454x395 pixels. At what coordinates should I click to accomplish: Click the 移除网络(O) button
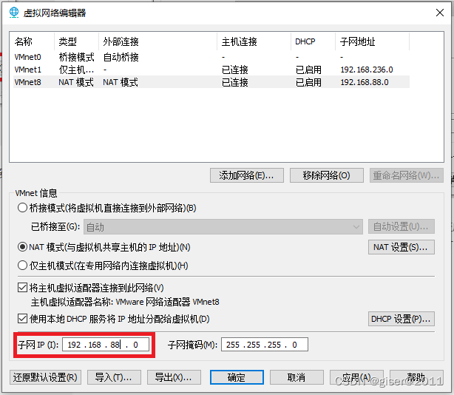click(327, 175)
